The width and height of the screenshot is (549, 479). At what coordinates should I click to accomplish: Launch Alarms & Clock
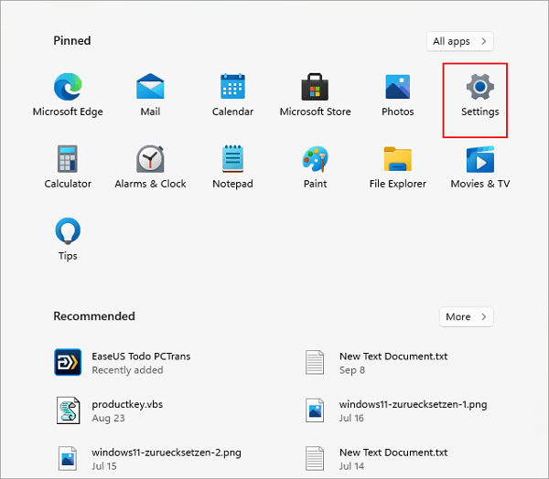pos(150,160)
